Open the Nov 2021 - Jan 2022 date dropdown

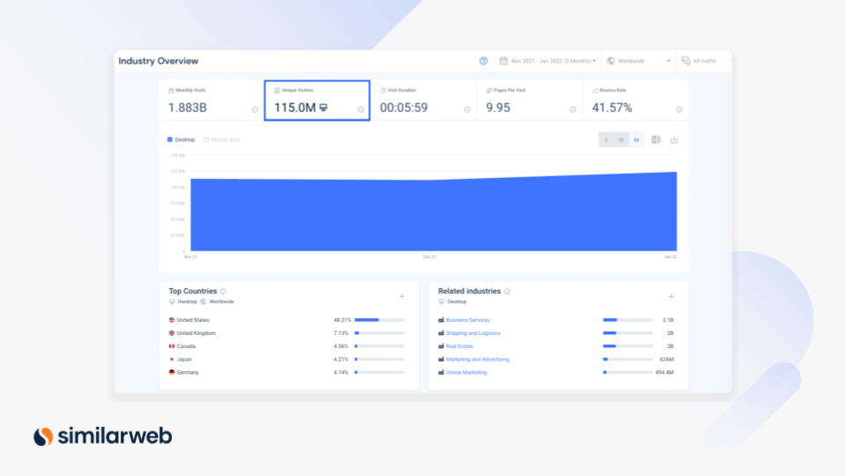click(x=548, y=61)
